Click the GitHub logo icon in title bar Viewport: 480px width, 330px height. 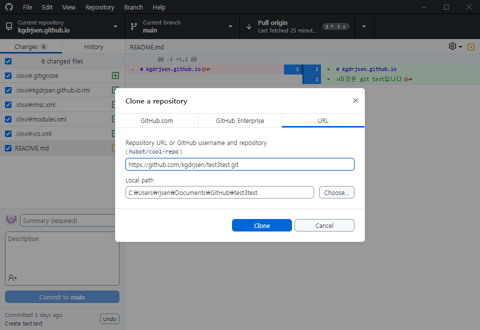coord(9,6)
